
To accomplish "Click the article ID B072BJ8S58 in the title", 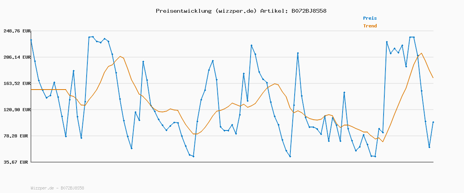I will pos(309,11).
